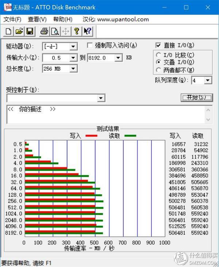Select the 交叠 I/O(O) radio button
219x267 pixels.
tap(158, 62)
